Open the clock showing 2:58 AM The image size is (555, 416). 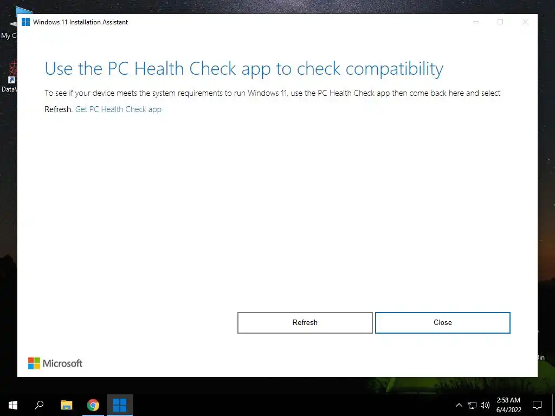(x=508, y=405)
